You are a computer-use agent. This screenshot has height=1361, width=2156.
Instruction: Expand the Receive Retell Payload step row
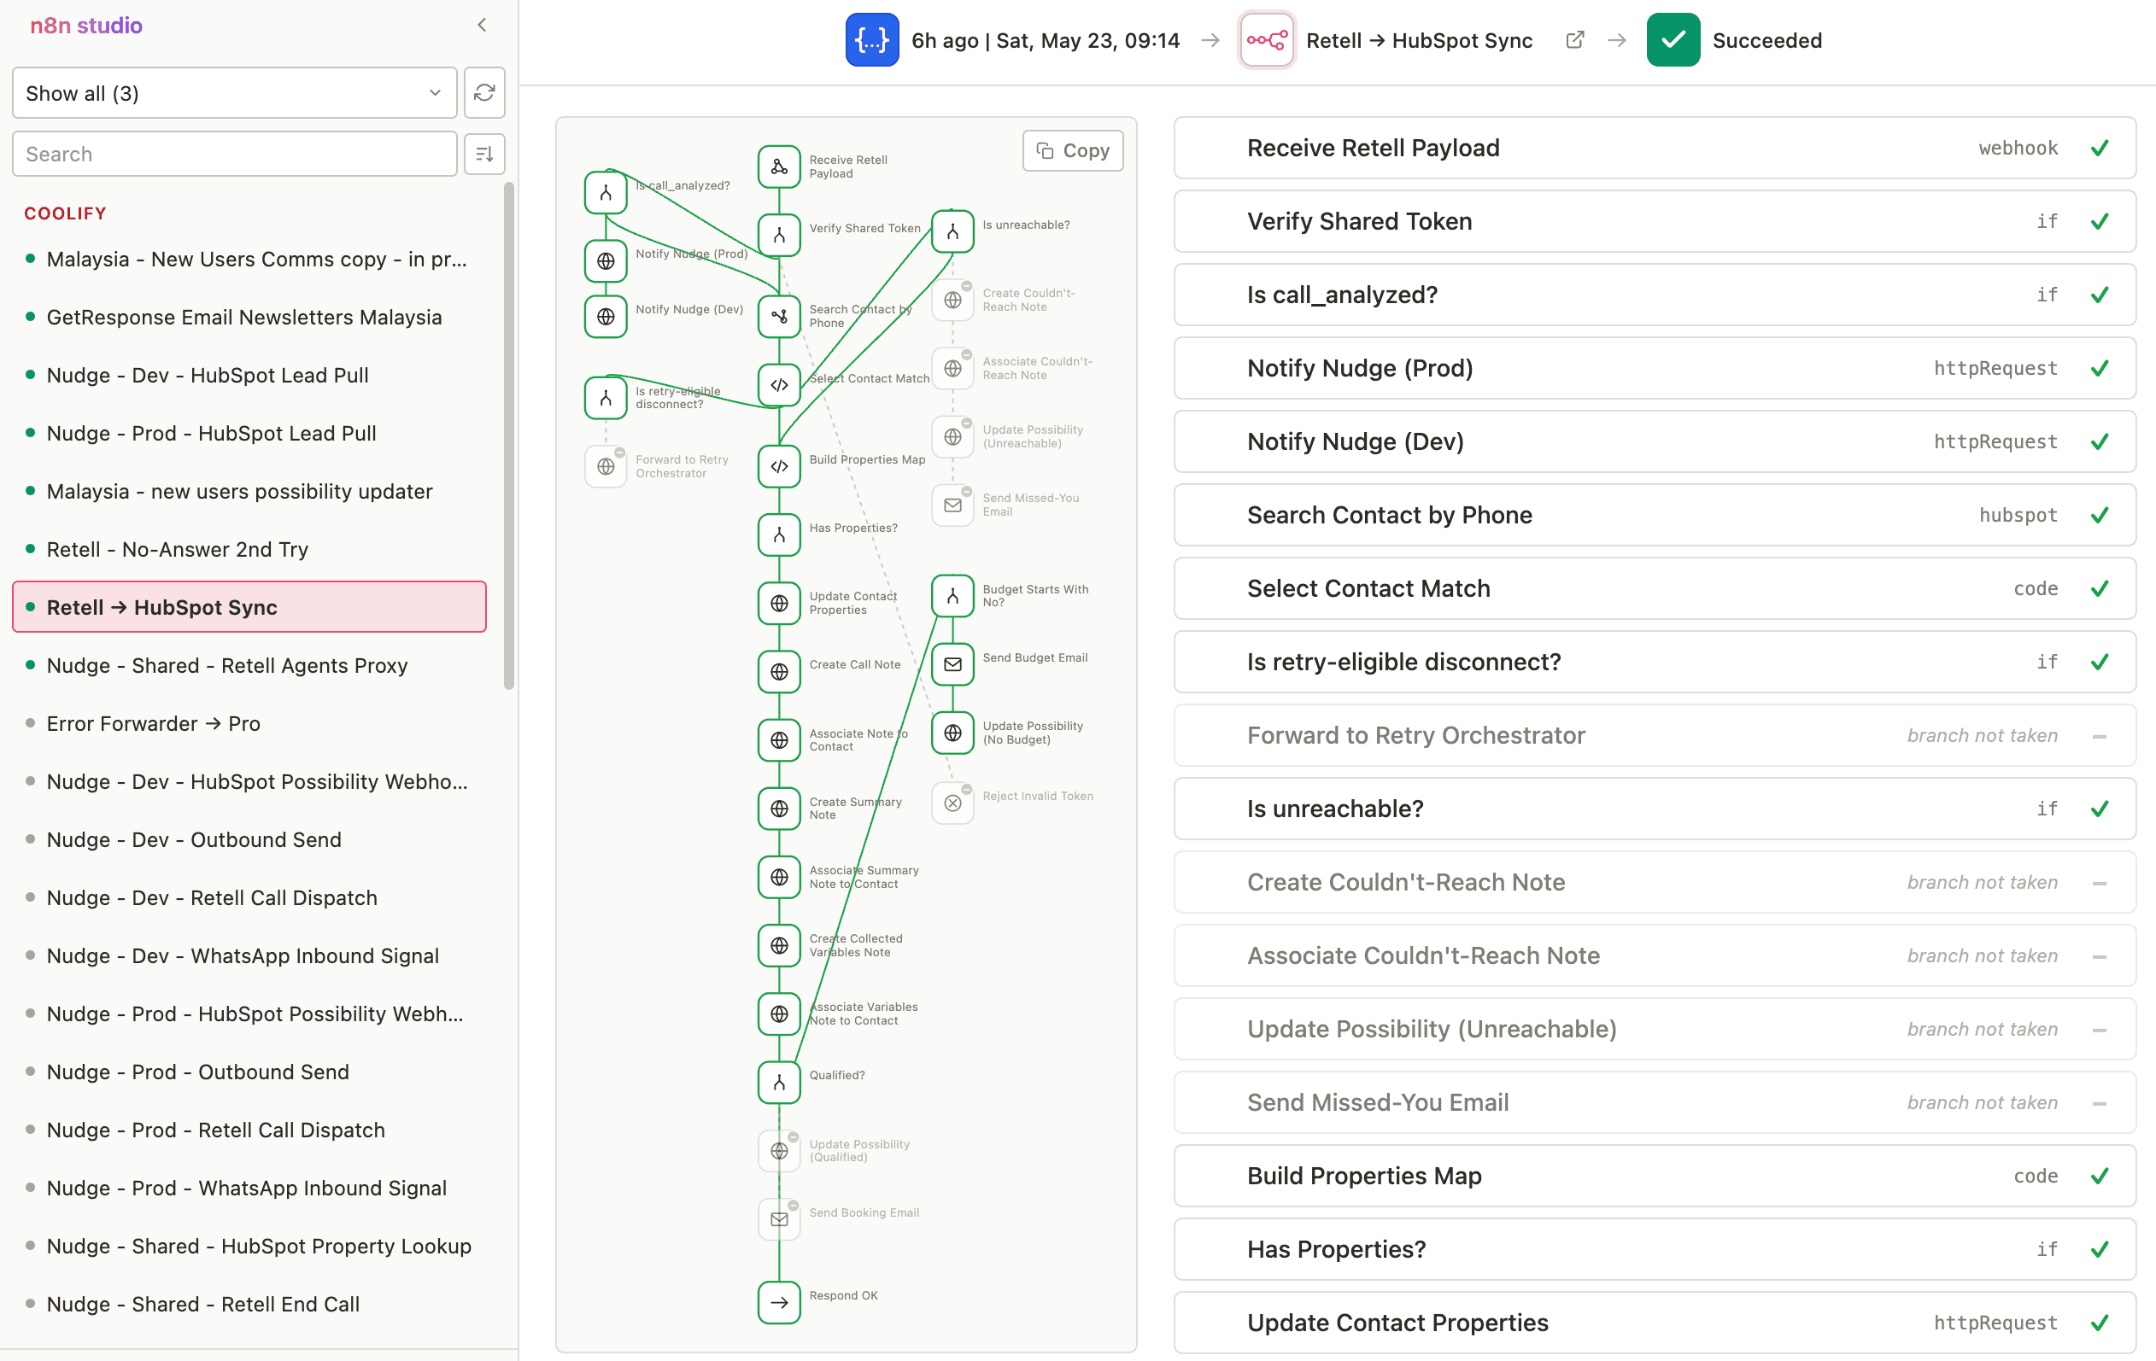(x=1655, y=148)
